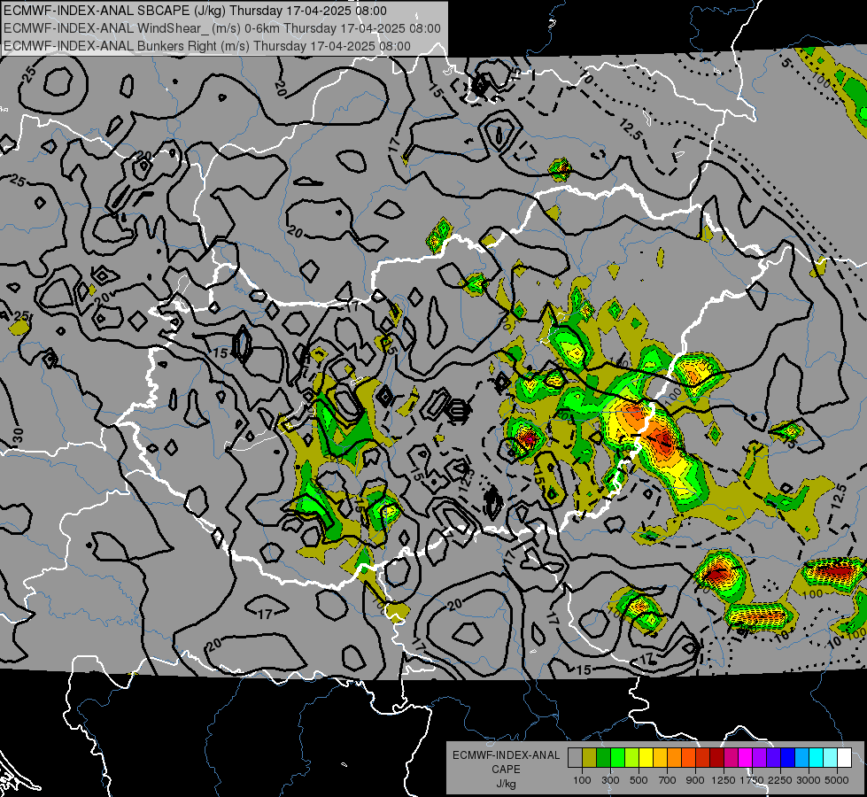The image size is (867, 797).
Task: Click the ECMWF-INDEX-ANAL legend heading
Action: click(507, 755)
